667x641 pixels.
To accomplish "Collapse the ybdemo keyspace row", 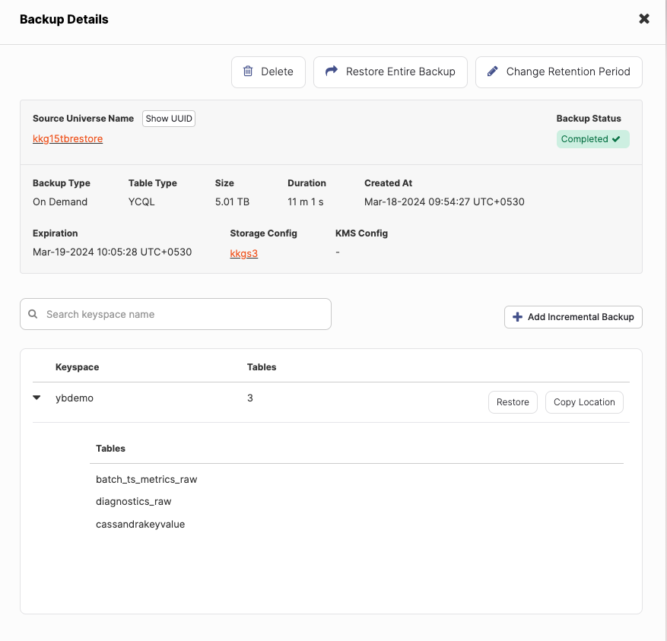I will [37, 398].
